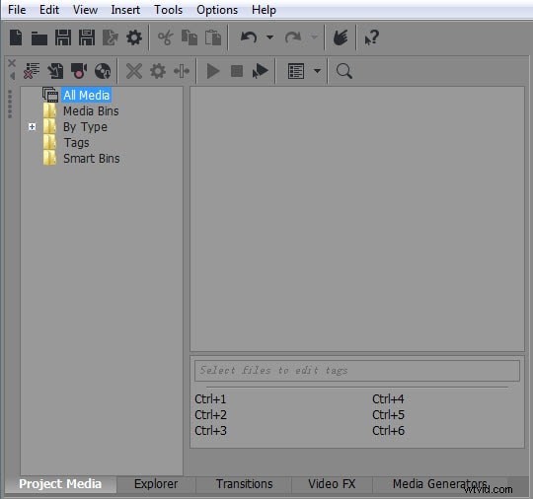
Task: Click the Save As double-floppy icon
Action: tap(87, 37)
